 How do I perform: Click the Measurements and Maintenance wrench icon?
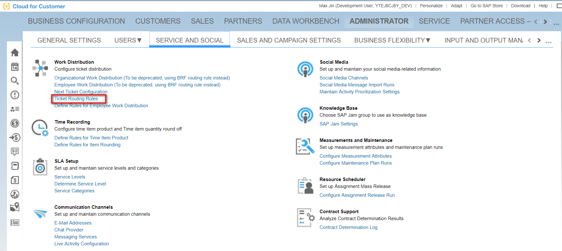305,147
